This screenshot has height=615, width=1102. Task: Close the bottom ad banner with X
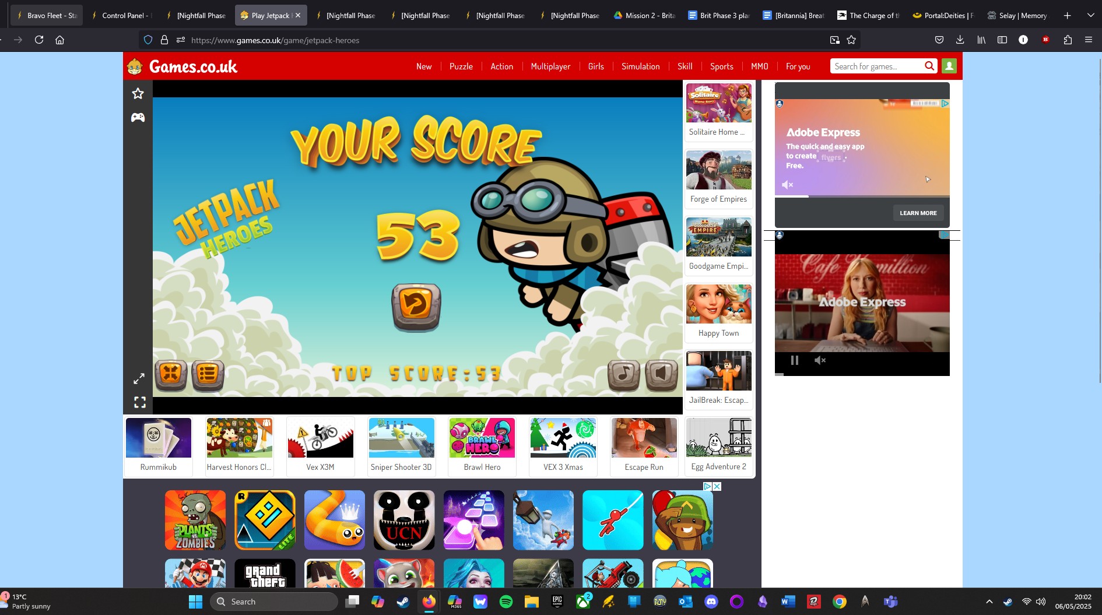717,486
